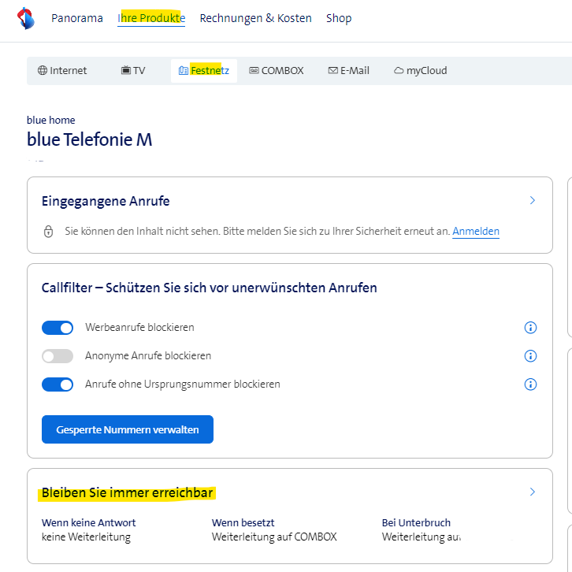Open the Rechnungen & Kosten menu

click(255, 18)
